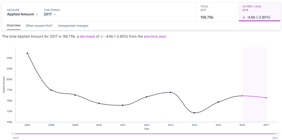Click the 2008 data point on chart
The width and height of the screenshot is (282, 140).
pyautogui.click(x=51, y=90)
